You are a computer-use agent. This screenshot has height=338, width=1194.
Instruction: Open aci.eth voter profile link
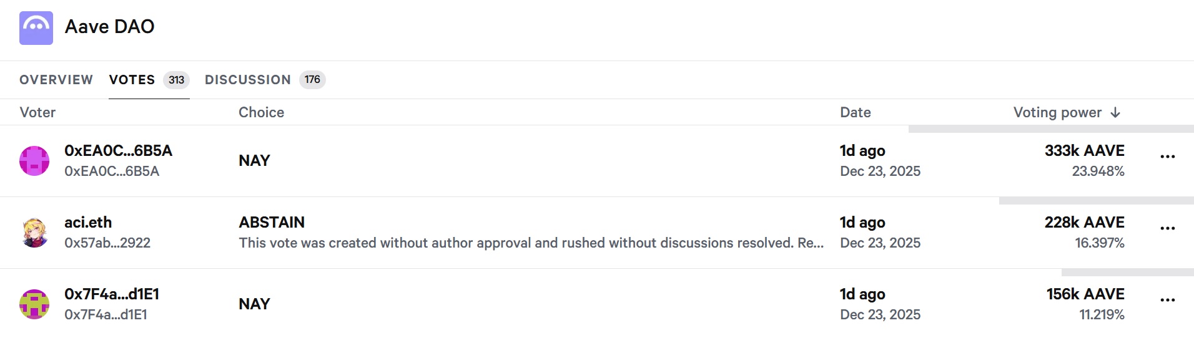pyautogui.click(x=88, y=223)
